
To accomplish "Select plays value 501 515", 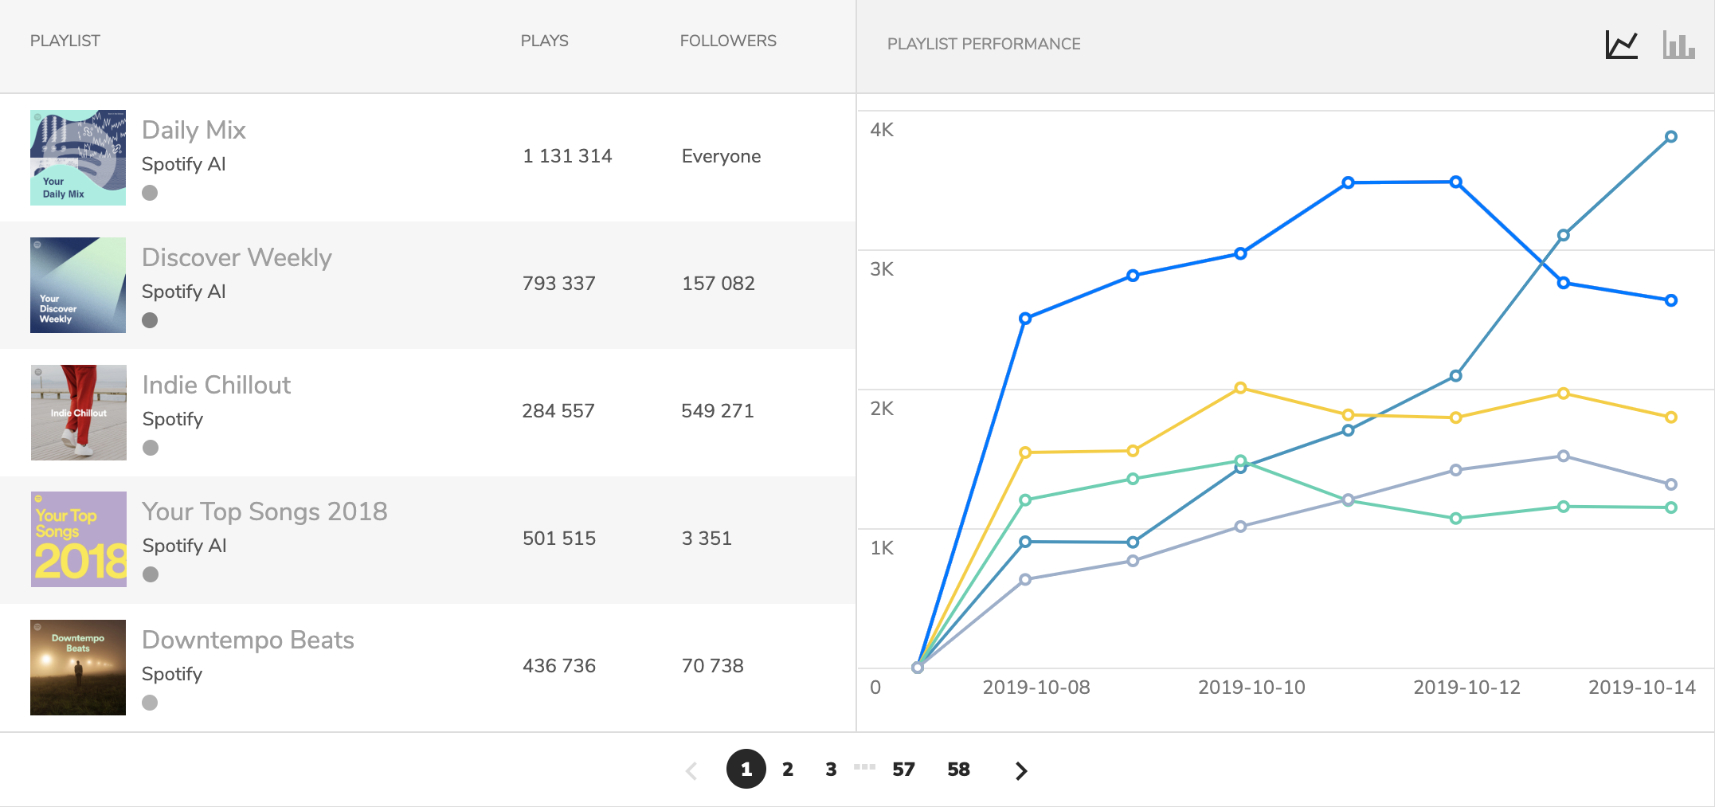I will [x=559, y=539].
